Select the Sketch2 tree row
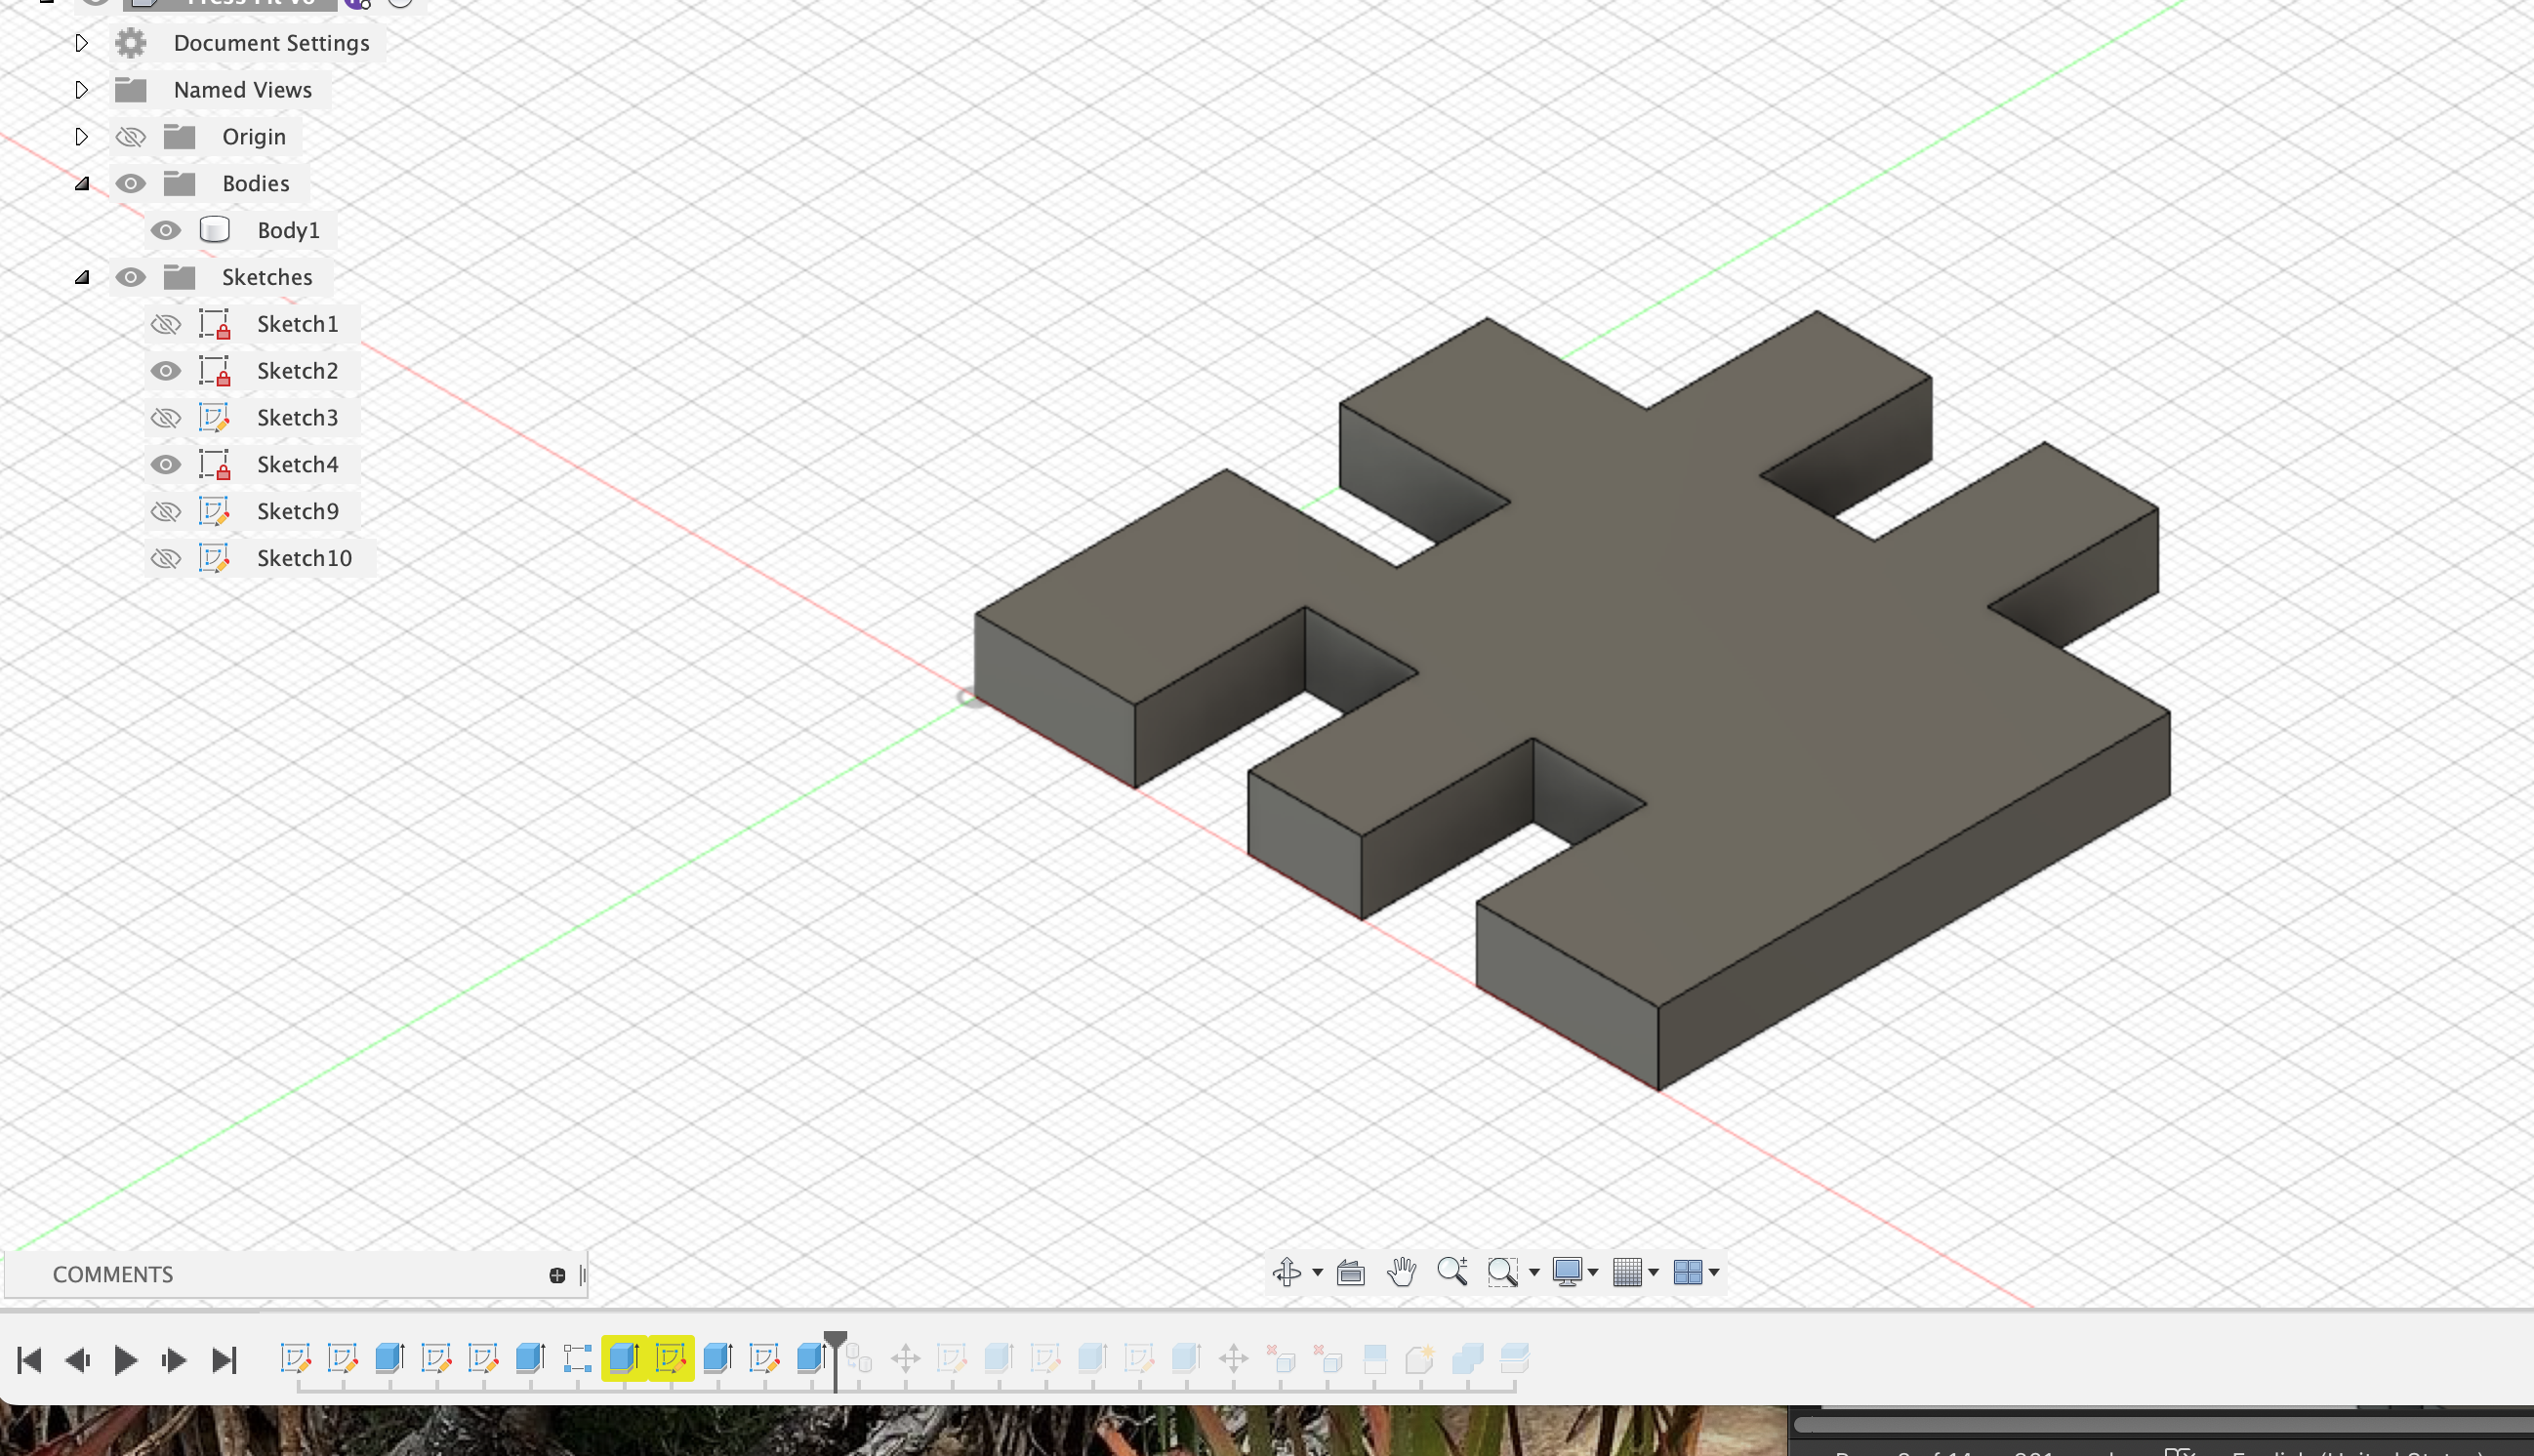The width and height of the screenshot is (2534, 1456). (253, 371)
